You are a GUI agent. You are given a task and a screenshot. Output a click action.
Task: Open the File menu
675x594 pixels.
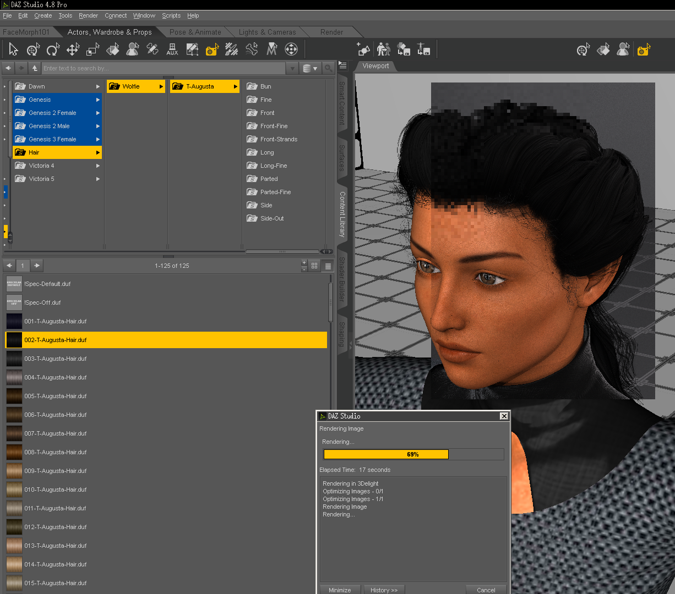click(x=7, y=15)
